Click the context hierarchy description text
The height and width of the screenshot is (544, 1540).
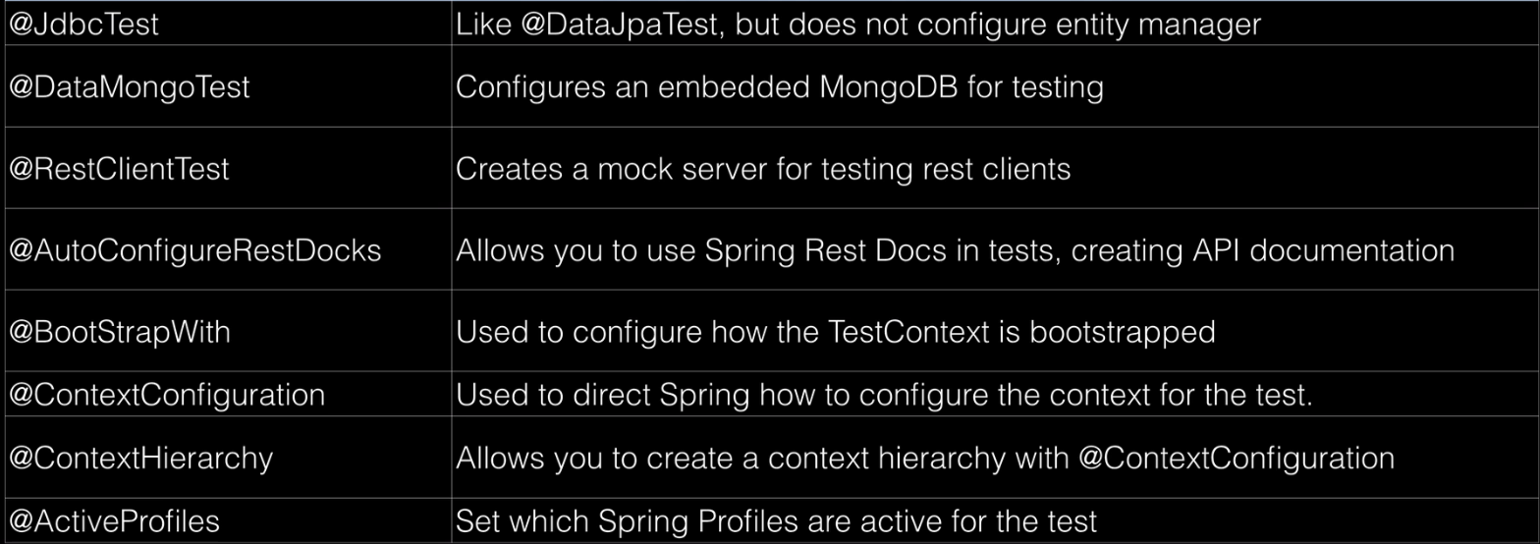(924, 458)
